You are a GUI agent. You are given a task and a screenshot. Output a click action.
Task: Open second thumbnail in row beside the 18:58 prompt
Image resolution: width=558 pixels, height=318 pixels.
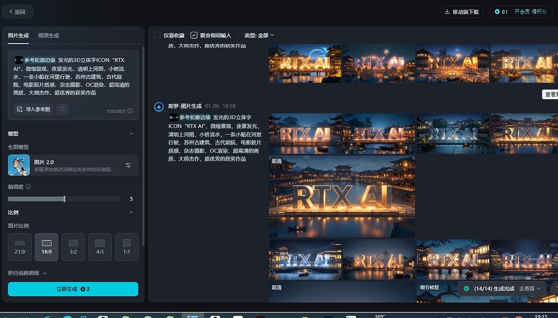379,134
